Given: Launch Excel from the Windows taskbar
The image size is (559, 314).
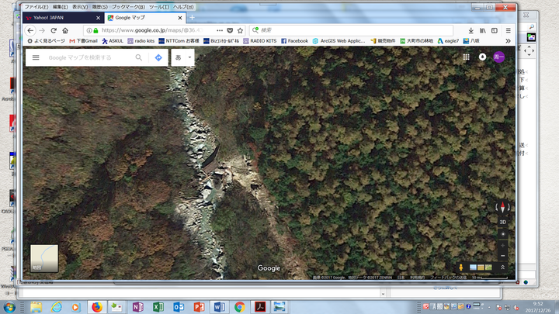Looking at the screenshot, I should (x=158, y=306).
